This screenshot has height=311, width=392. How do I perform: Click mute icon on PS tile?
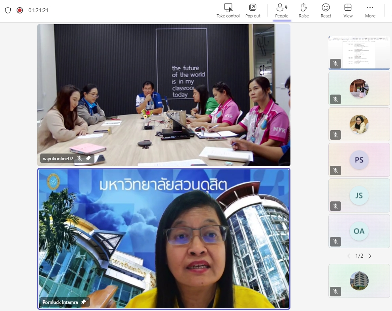(x=335, y=171)
